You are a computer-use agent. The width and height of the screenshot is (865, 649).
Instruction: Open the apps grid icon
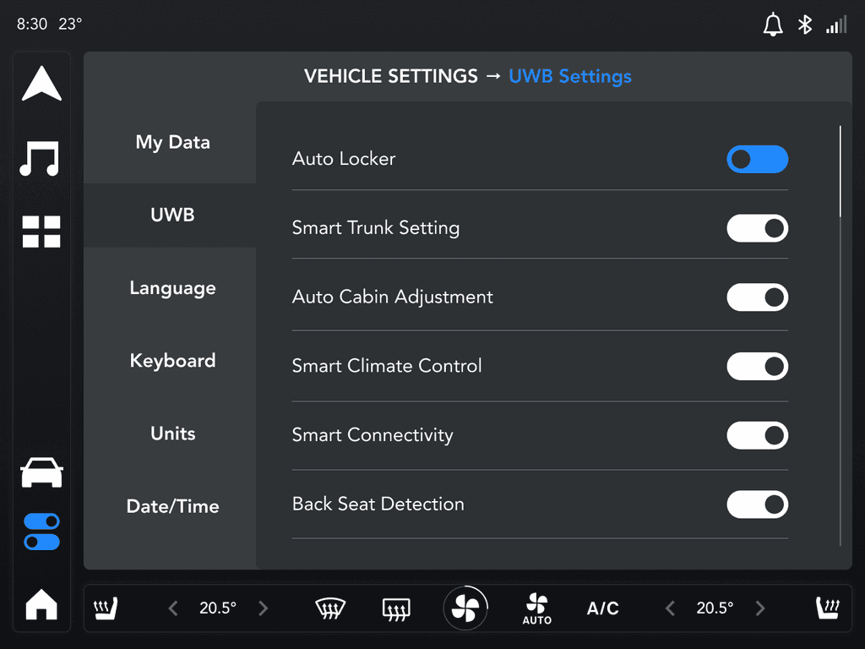click(x=41, y=232)
